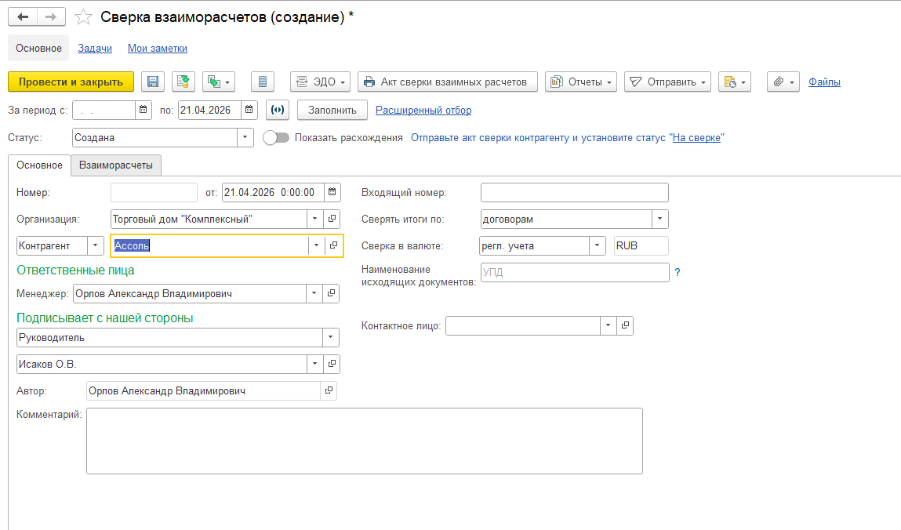This screenshot has height=530, width=901.
Task: Click the За период с date field
Action: (x=104, y=110)
